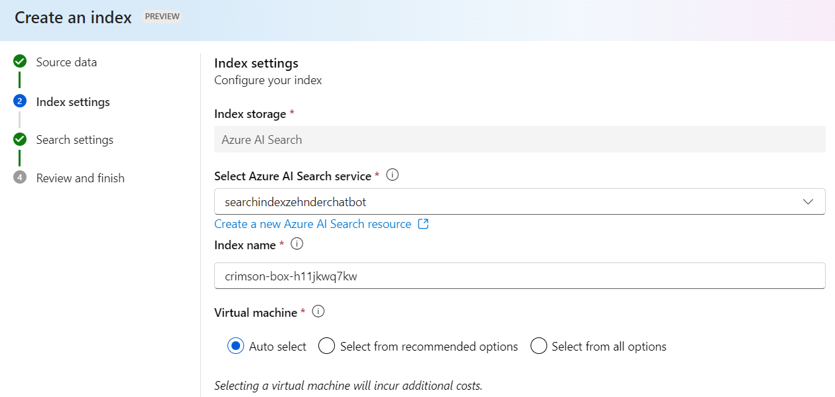Select the Auto select radio button

pyautogui.click(x=235, y=346)
